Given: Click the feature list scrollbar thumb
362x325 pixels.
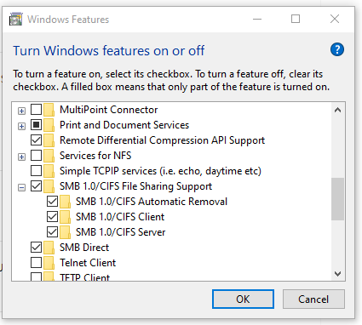Looking at the screenshot, I should (x=337, y=199).
